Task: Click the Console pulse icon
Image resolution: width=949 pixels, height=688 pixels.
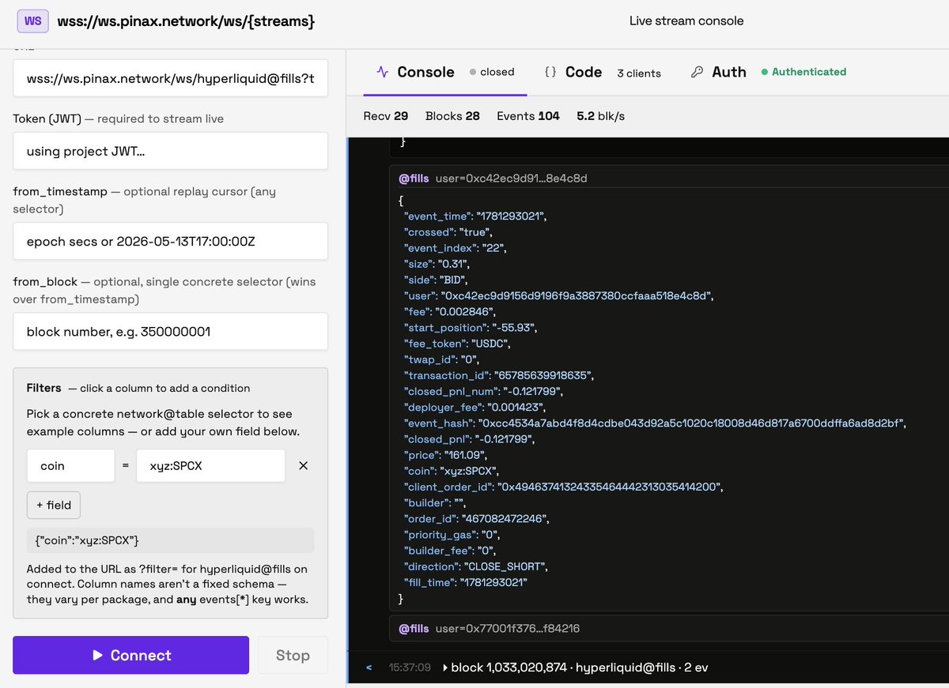Action: click(x=383, y=72)
